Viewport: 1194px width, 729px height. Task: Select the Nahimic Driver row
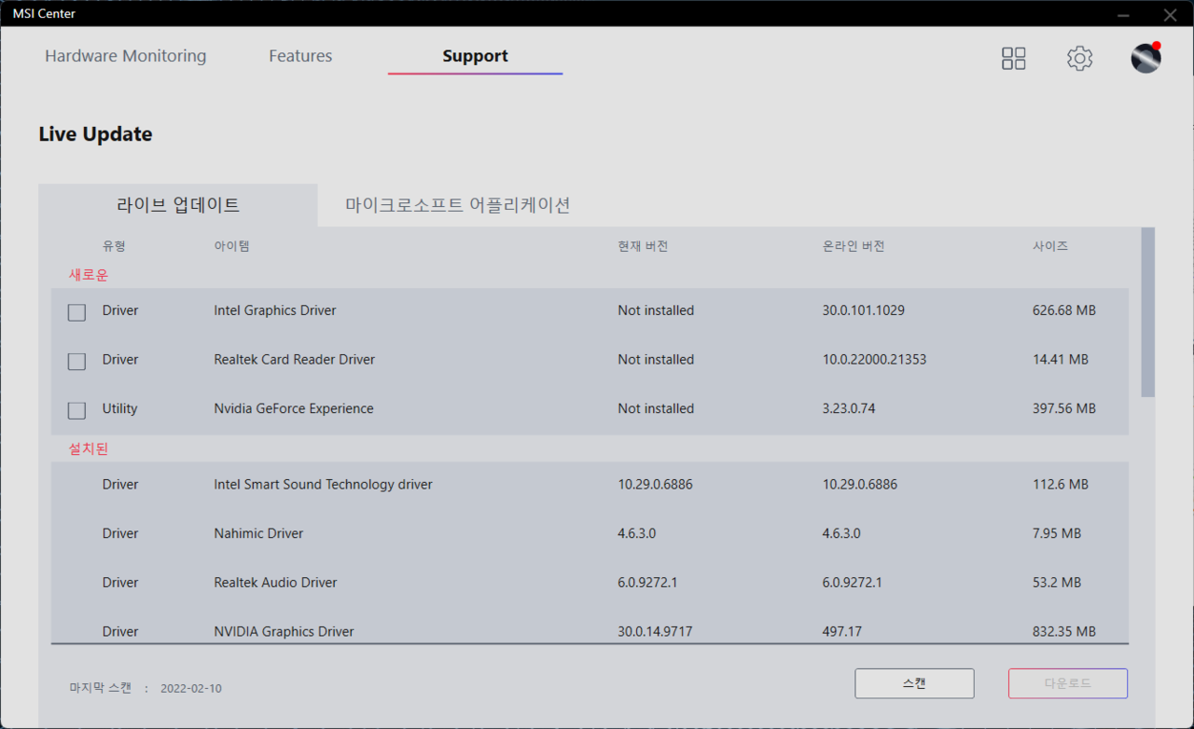click(x=258, y=533)
